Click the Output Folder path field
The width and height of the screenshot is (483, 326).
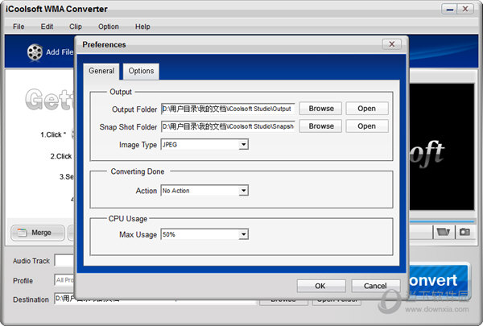coord(228,109)
